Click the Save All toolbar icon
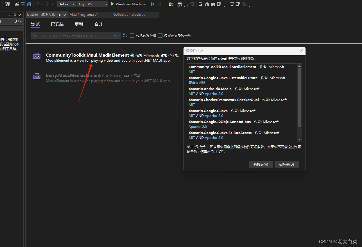The width and height of the screenshot is (362, 247). pos(29,4)
